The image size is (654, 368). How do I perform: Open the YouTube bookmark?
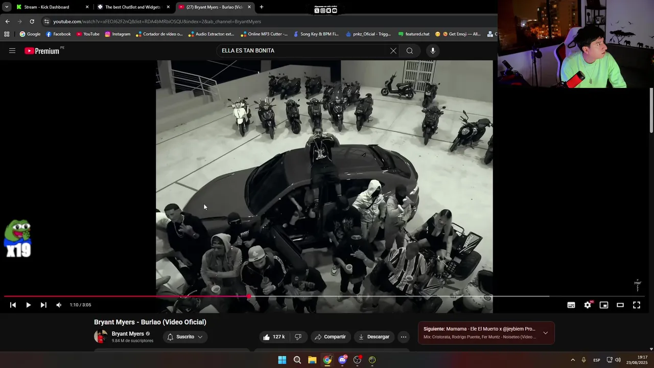click(88, 34)
